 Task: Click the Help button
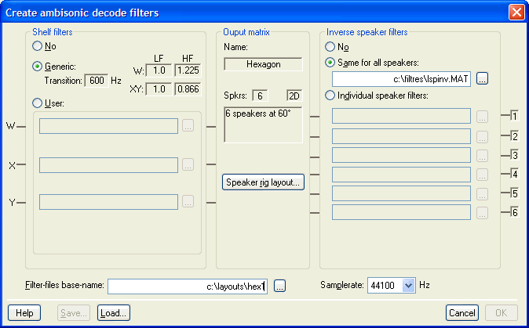pos(24,313)
